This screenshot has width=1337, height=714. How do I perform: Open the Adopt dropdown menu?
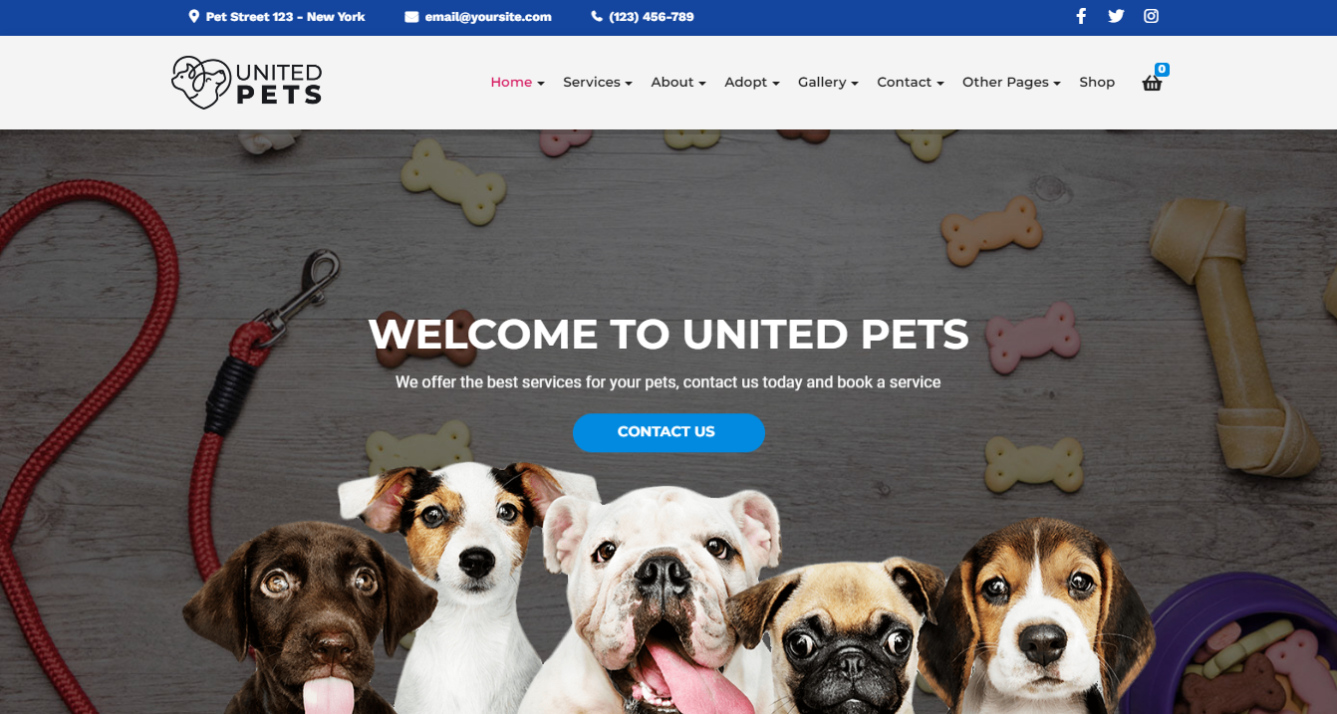tap(752, 83)
